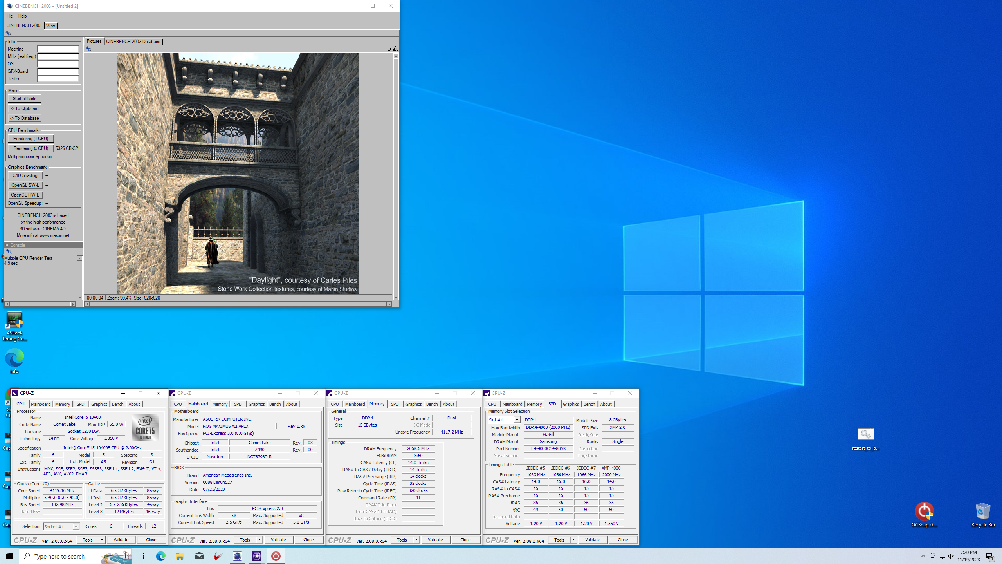Click the To Database button
The width and height of the screenshot is (1002, 564).
25,118
